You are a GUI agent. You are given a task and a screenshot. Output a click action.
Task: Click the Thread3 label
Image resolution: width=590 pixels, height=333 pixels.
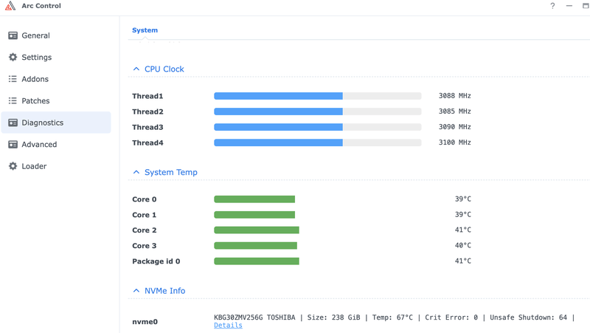(147, 127)
